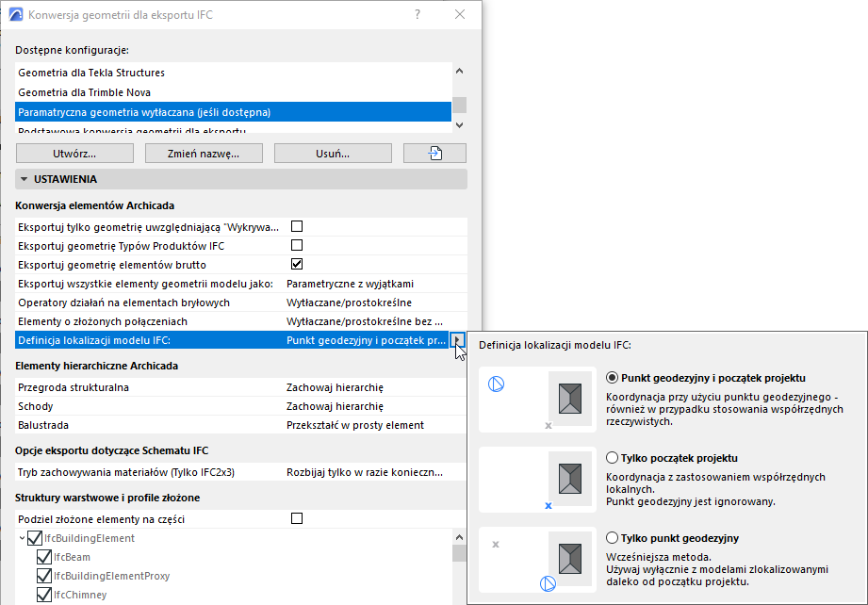This screenshot has height=605, width=868.
Task: Open flyout arrow for Definicja lokalizacji modelu IFC
Action: coord(457,340)
